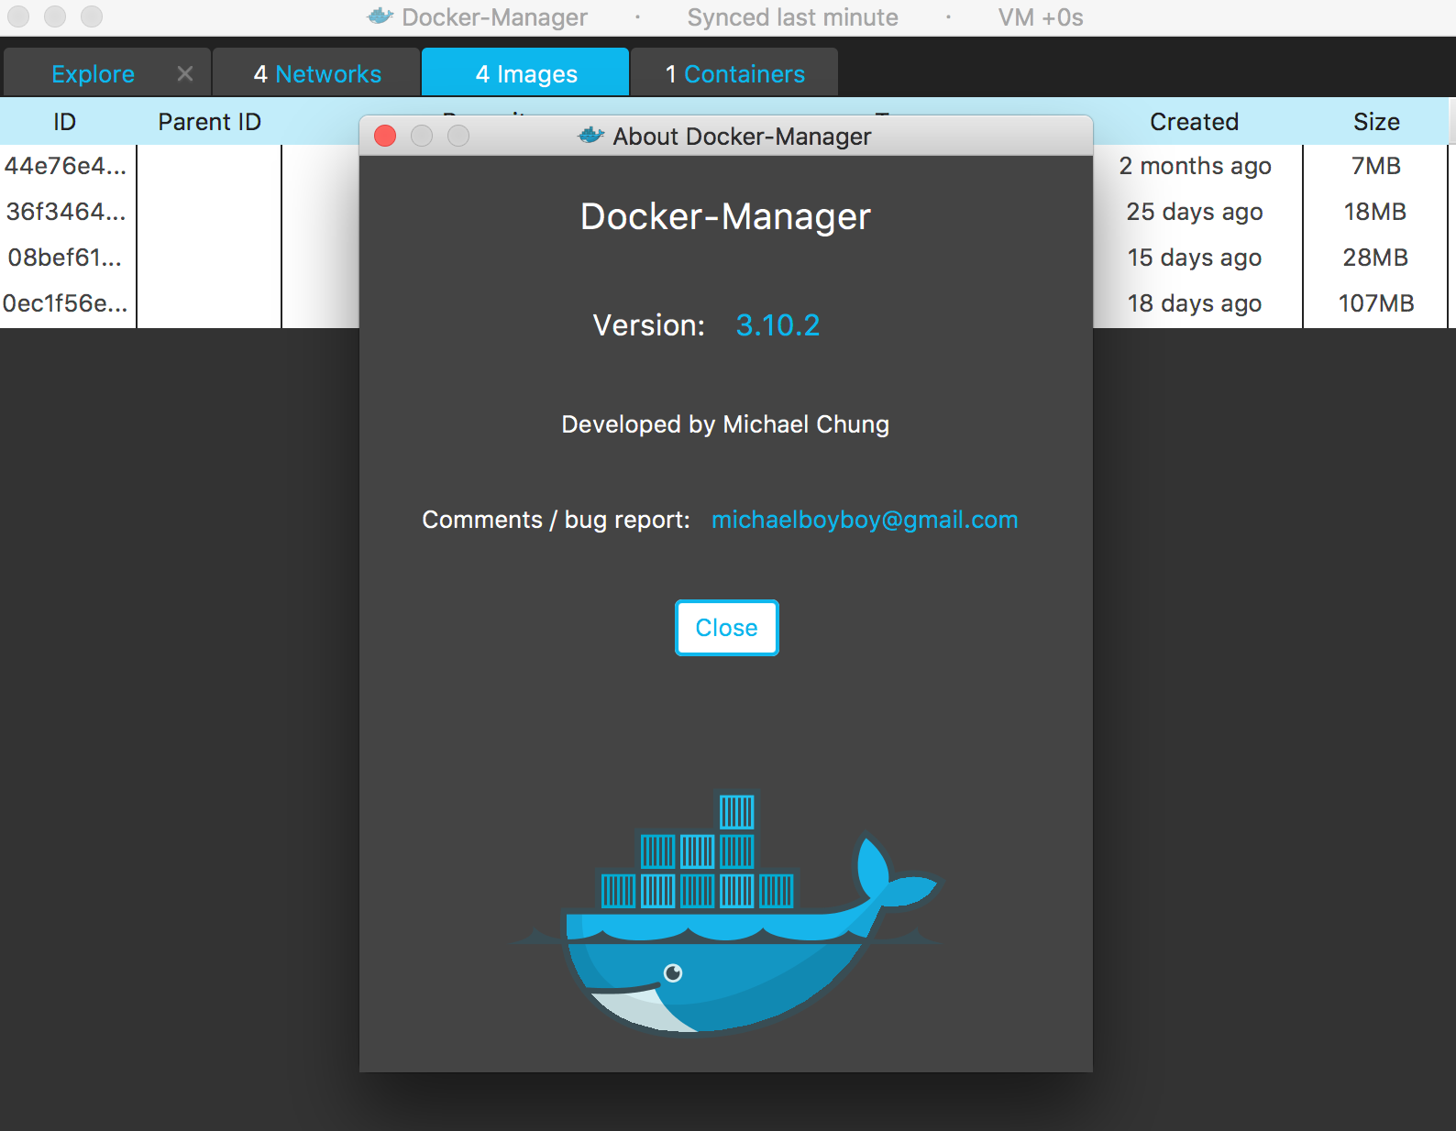Screen dimensions: 1456x1131
Task: Click the Docker whale icon in the About title bar
Action: [x=591, y=136]
